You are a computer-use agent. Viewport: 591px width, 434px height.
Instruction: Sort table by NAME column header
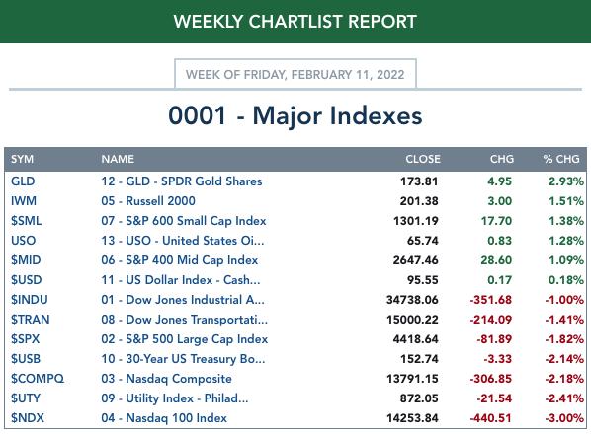118,159
